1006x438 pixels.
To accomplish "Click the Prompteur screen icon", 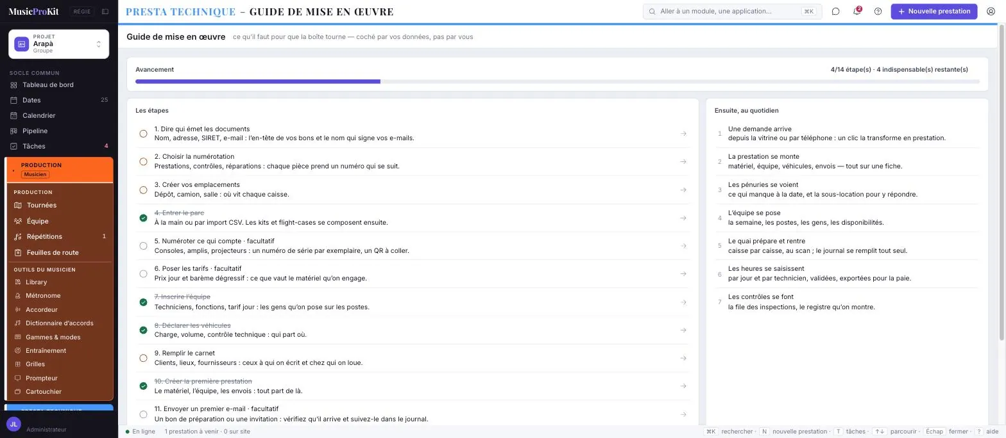I will tap(18, 378).
